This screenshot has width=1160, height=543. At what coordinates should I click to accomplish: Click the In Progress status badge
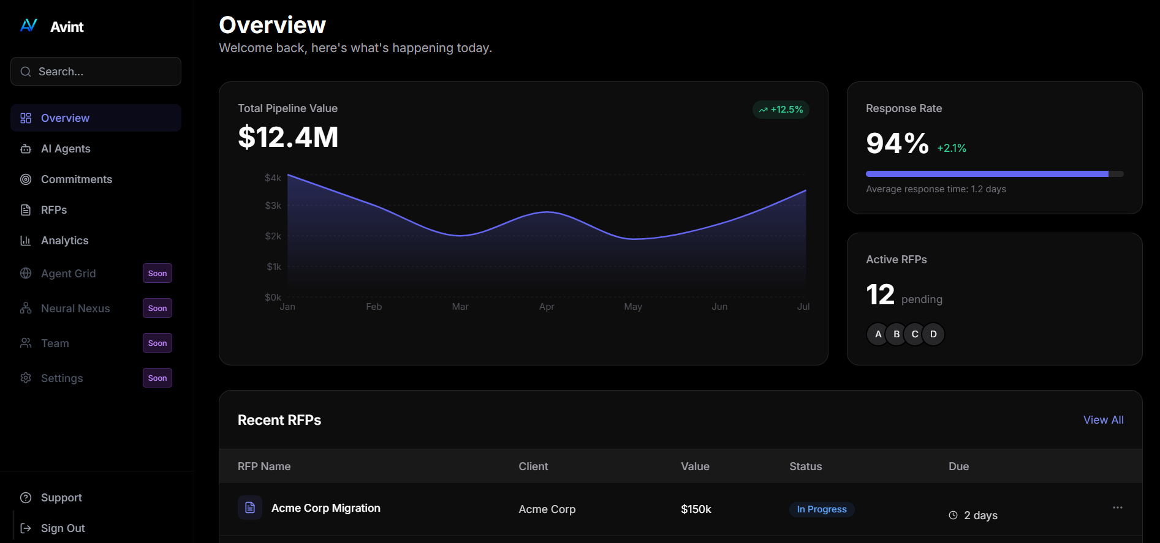pos(821,509)
